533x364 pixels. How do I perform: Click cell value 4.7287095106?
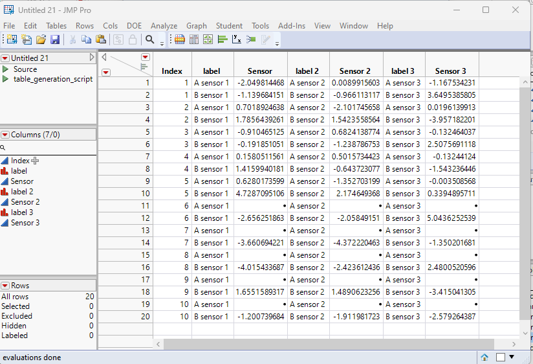[260, 194]
